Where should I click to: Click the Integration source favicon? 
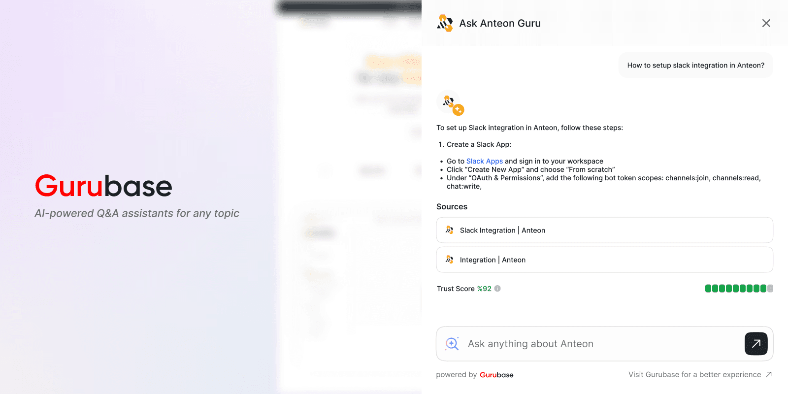pos(449,260)
